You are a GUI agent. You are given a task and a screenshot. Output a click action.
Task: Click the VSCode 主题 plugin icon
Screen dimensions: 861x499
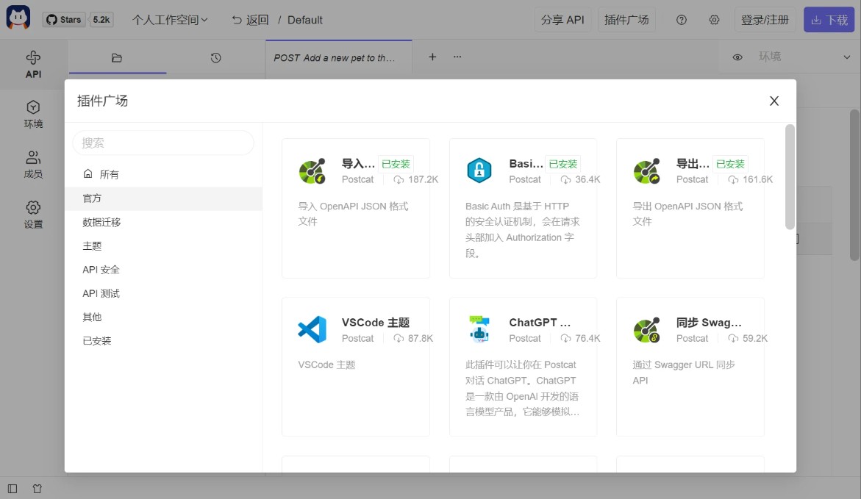[x=312, y=329]
